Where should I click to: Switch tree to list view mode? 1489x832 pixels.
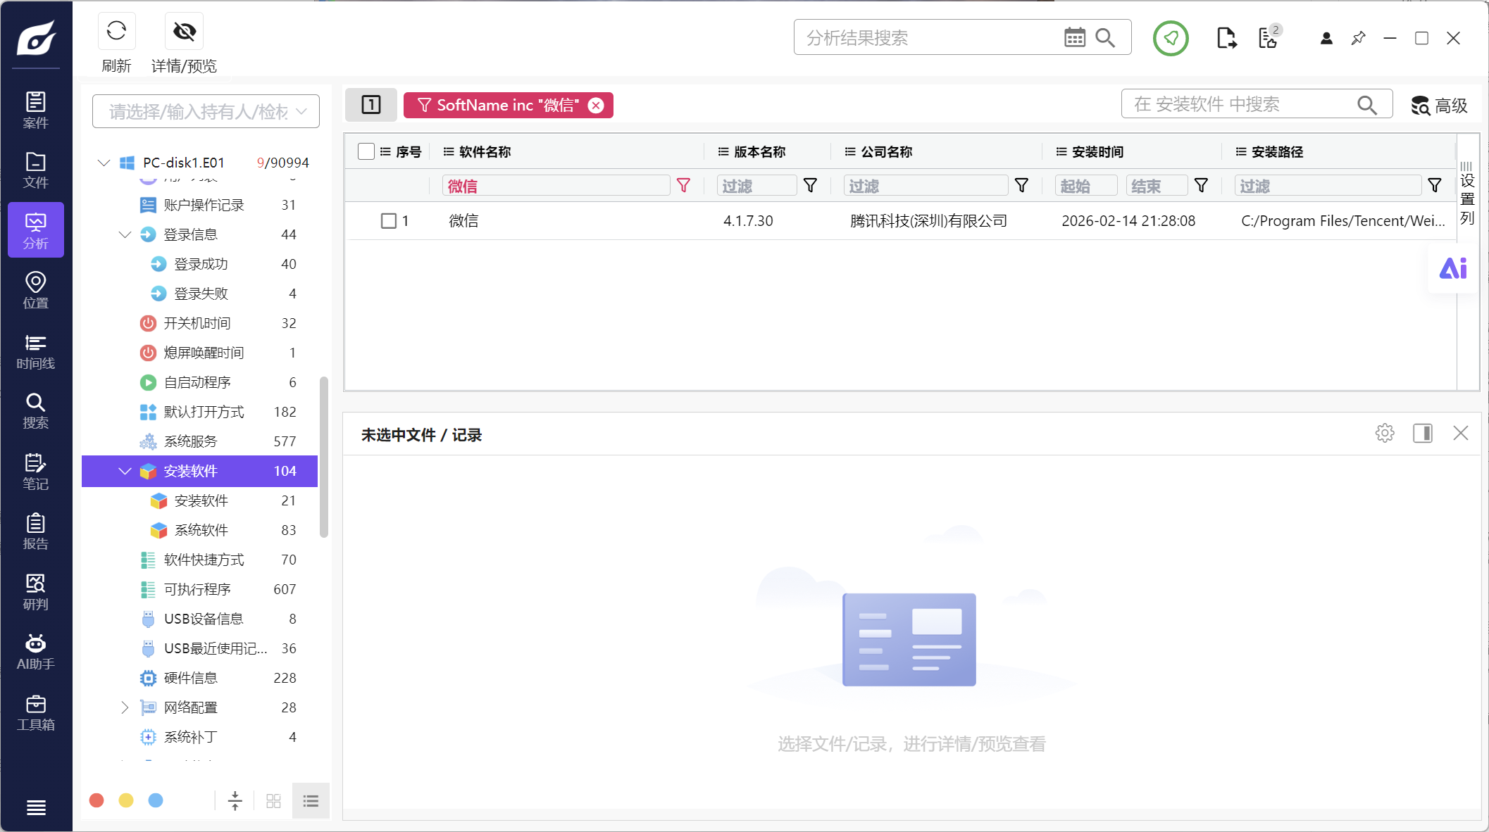point(311,800)
